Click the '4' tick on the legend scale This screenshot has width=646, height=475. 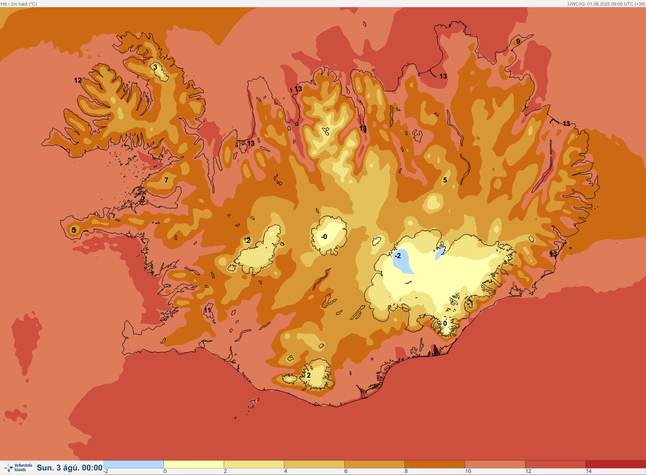(286, 471)
